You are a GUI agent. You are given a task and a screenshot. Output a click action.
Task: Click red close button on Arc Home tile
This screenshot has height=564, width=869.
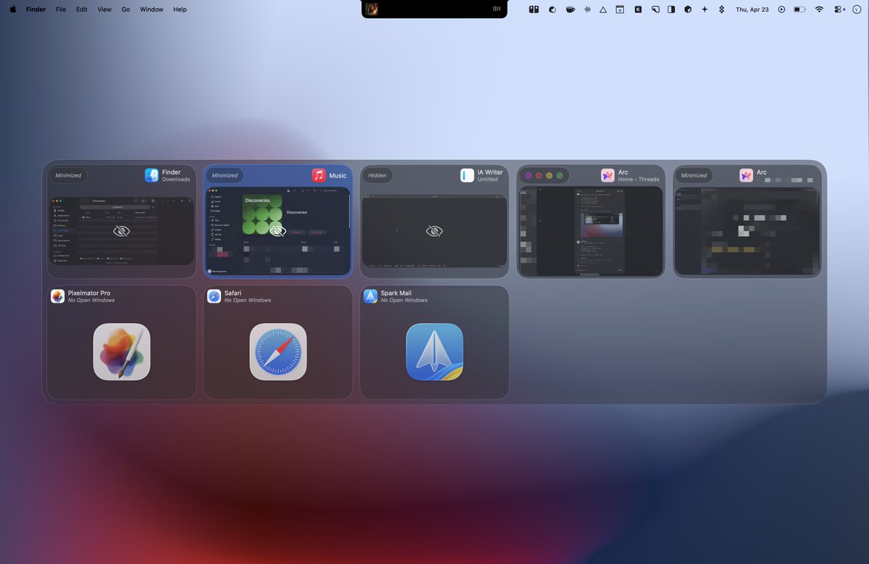(x=539, y=175)
